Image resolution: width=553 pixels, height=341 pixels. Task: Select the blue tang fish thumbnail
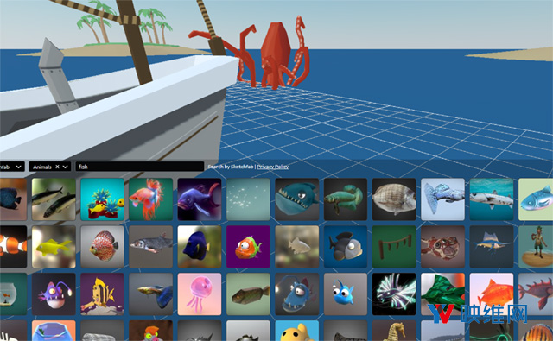pos(200,247)
